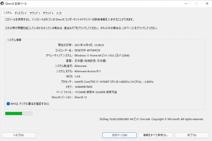The height and width of the screenshot is (141, 212).
Task: Click the Intel Core i7-10700KF processor value
Action: point(114,82)
